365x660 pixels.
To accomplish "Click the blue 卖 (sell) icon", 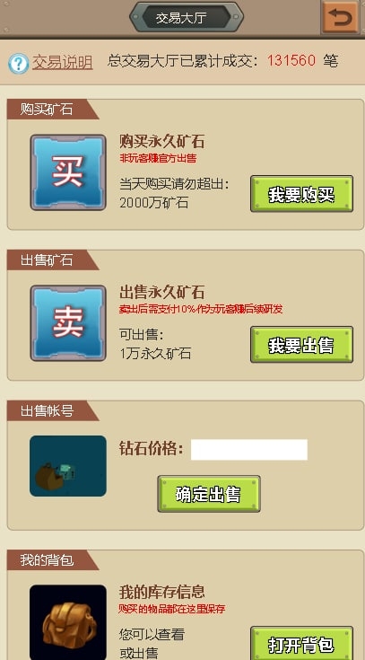I will 68,323.
